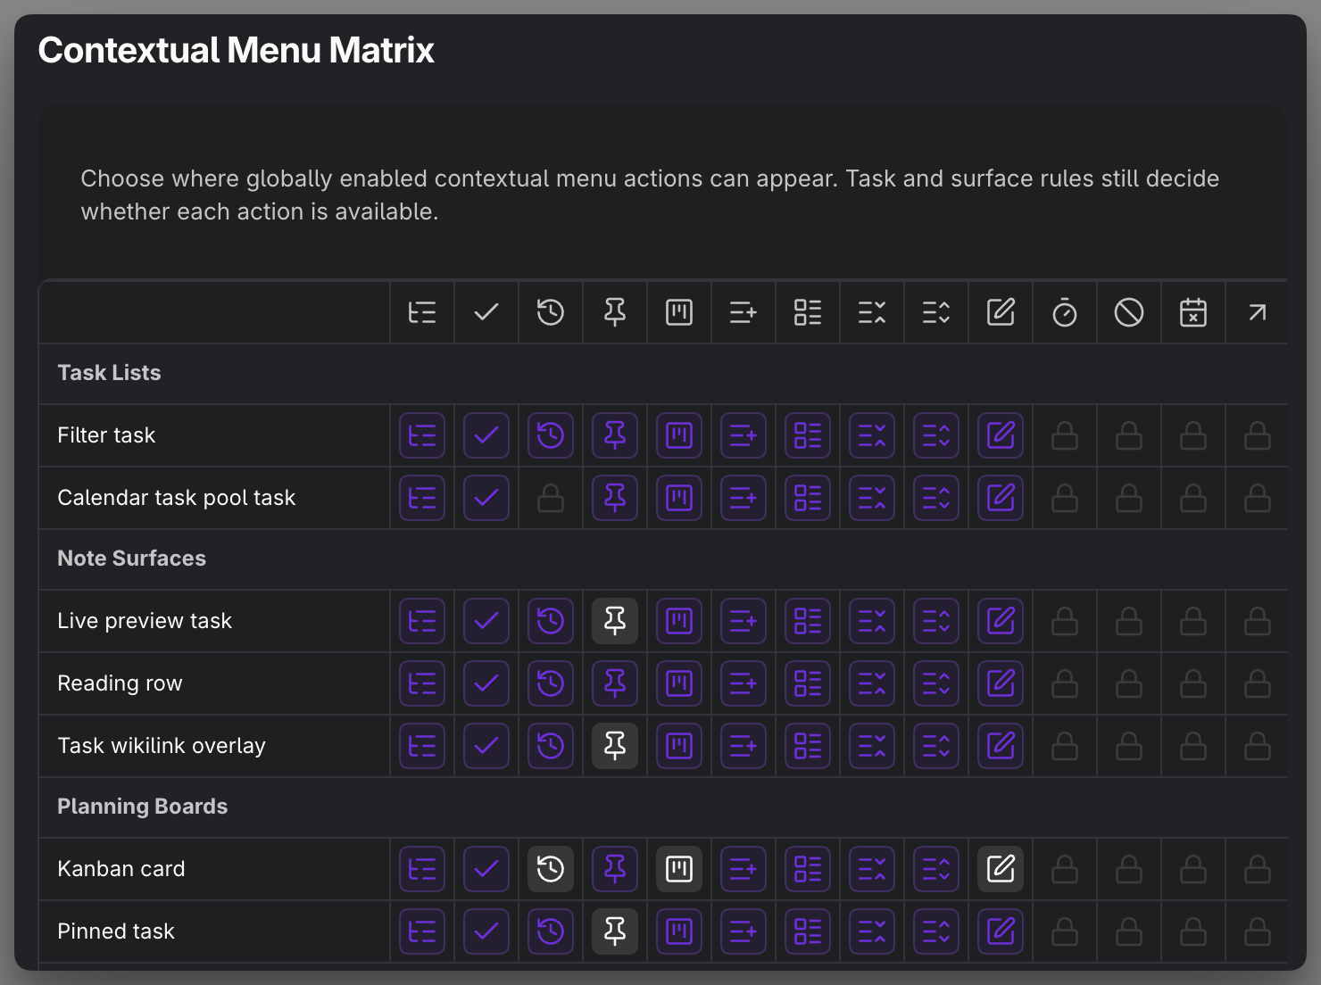Screen dimensions: 1321x985
Task: Click the ban circle column header icon
Action: [1129, 312]
